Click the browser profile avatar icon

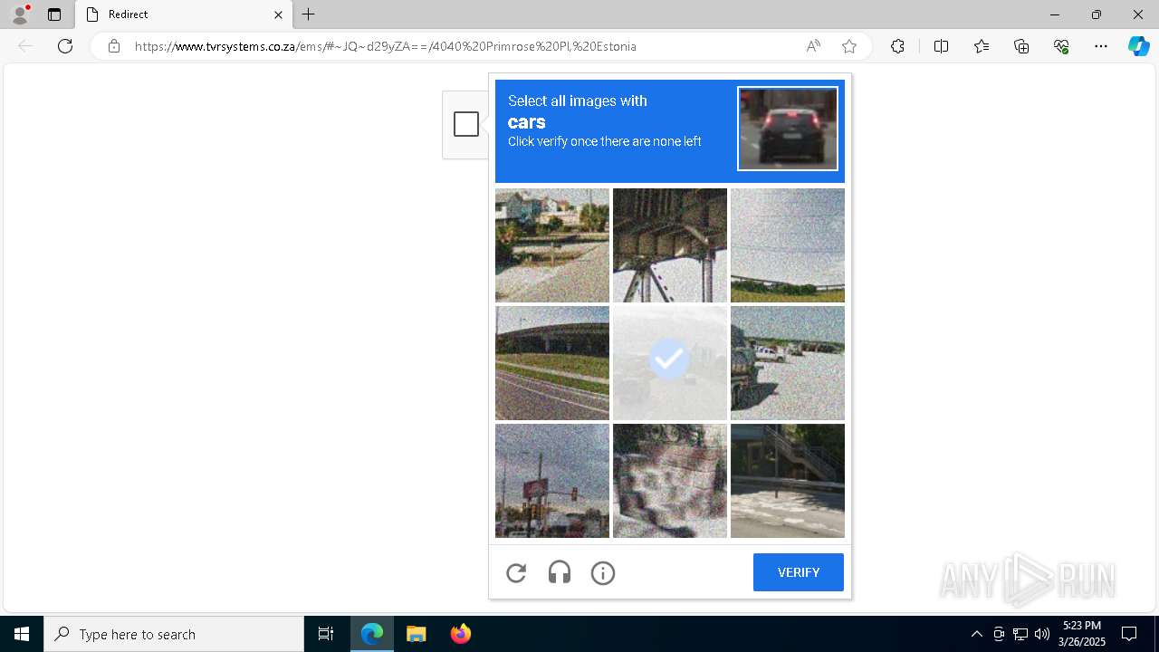point(20,14)
